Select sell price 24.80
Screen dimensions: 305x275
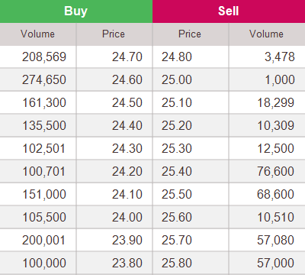click(177, 57)
